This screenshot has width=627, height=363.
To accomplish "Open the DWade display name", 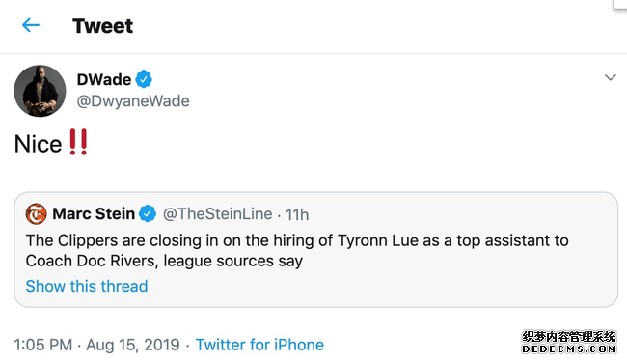I will point(104,79).
